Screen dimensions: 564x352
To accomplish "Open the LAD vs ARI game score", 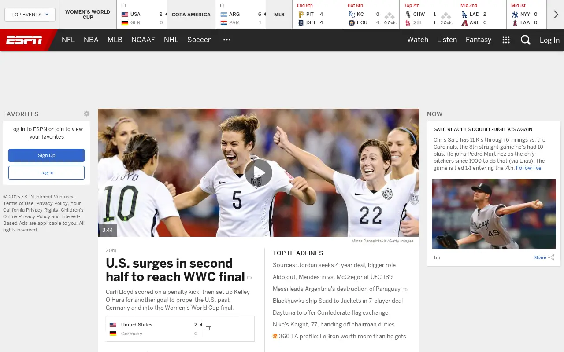I will [481, 15].
